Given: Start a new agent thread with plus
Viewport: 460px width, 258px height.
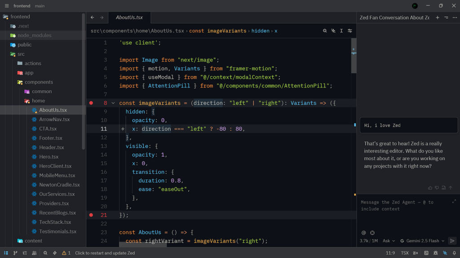Looking at the screenshot, I should (438, 17).
